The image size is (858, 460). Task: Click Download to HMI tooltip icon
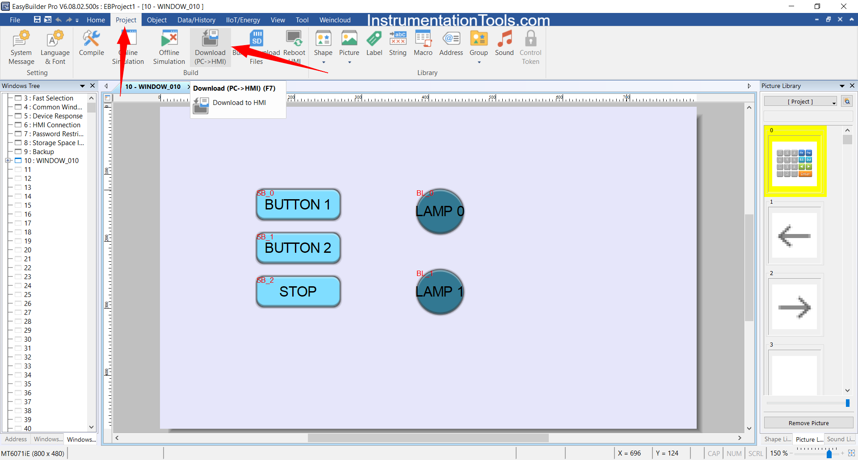click(x=201, y=105)
